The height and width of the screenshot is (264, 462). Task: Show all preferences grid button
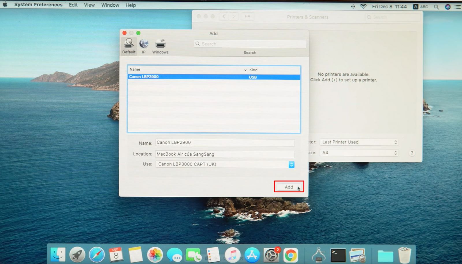tap(247, 16)
